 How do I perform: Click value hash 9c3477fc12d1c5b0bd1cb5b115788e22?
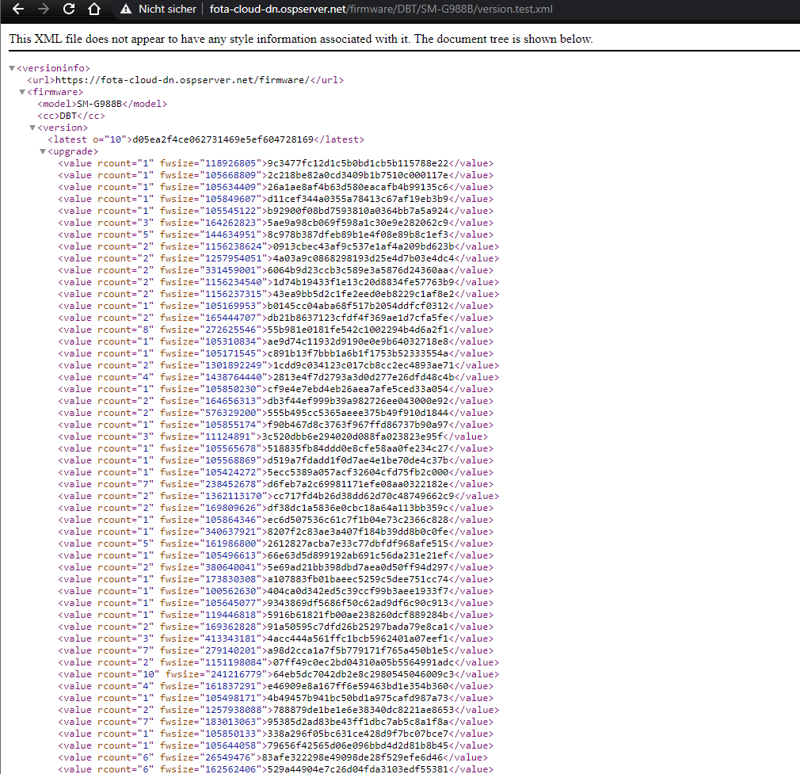click(x=358, y=163)
